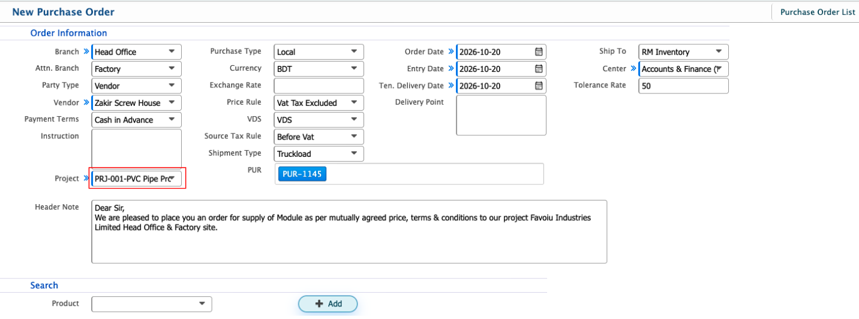Expand the Shipment Type dropdown showing Truckload
Screen dimensions: 859x319
point(319,154)
